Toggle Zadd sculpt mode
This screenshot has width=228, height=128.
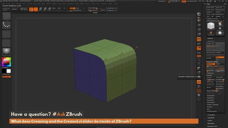[72, 8]
